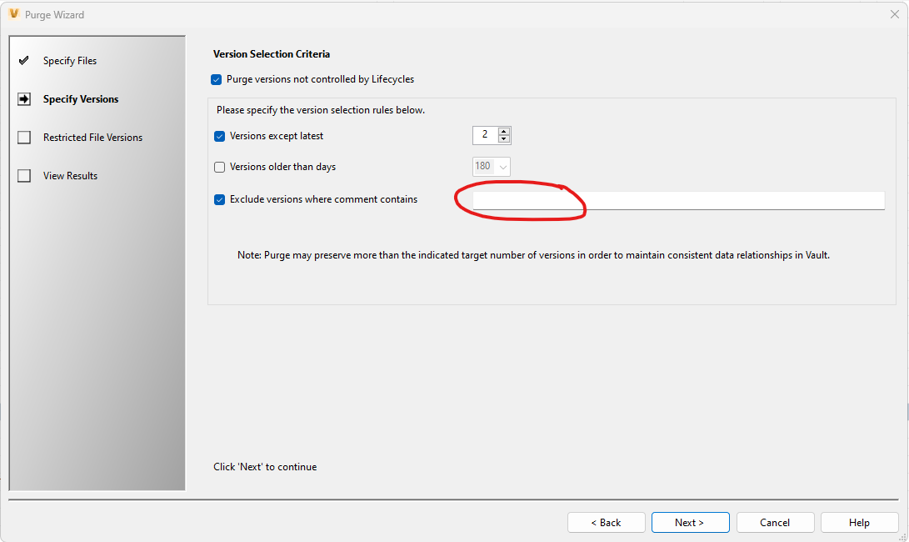Uncheck Exclude versions where comment contains
This screenshot has height=542, width=909.
pos(219,199)
